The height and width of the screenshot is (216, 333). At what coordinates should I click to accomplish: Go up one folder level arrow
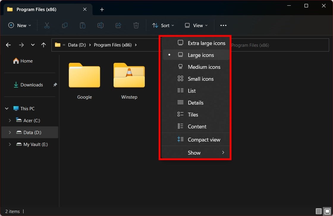pos(43,45)
